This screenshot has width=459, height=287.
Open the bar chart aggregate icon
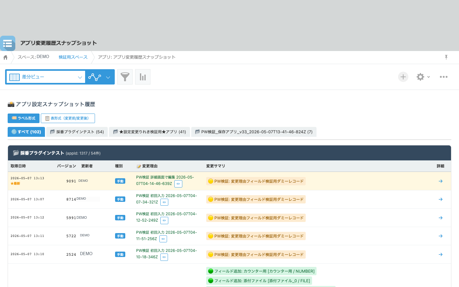click(143, 77)
